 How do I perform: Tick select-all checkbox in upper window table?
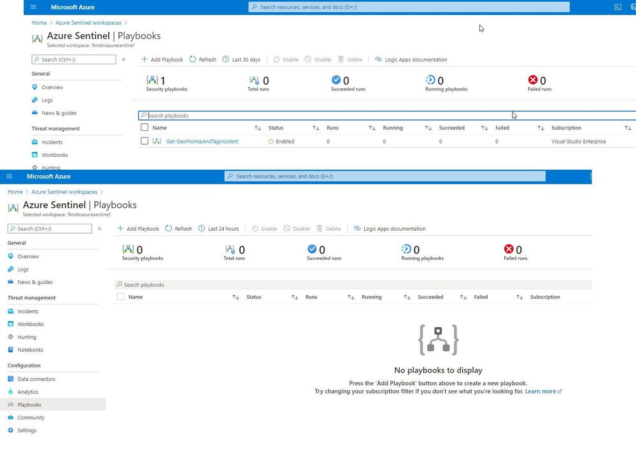[145, 128]
